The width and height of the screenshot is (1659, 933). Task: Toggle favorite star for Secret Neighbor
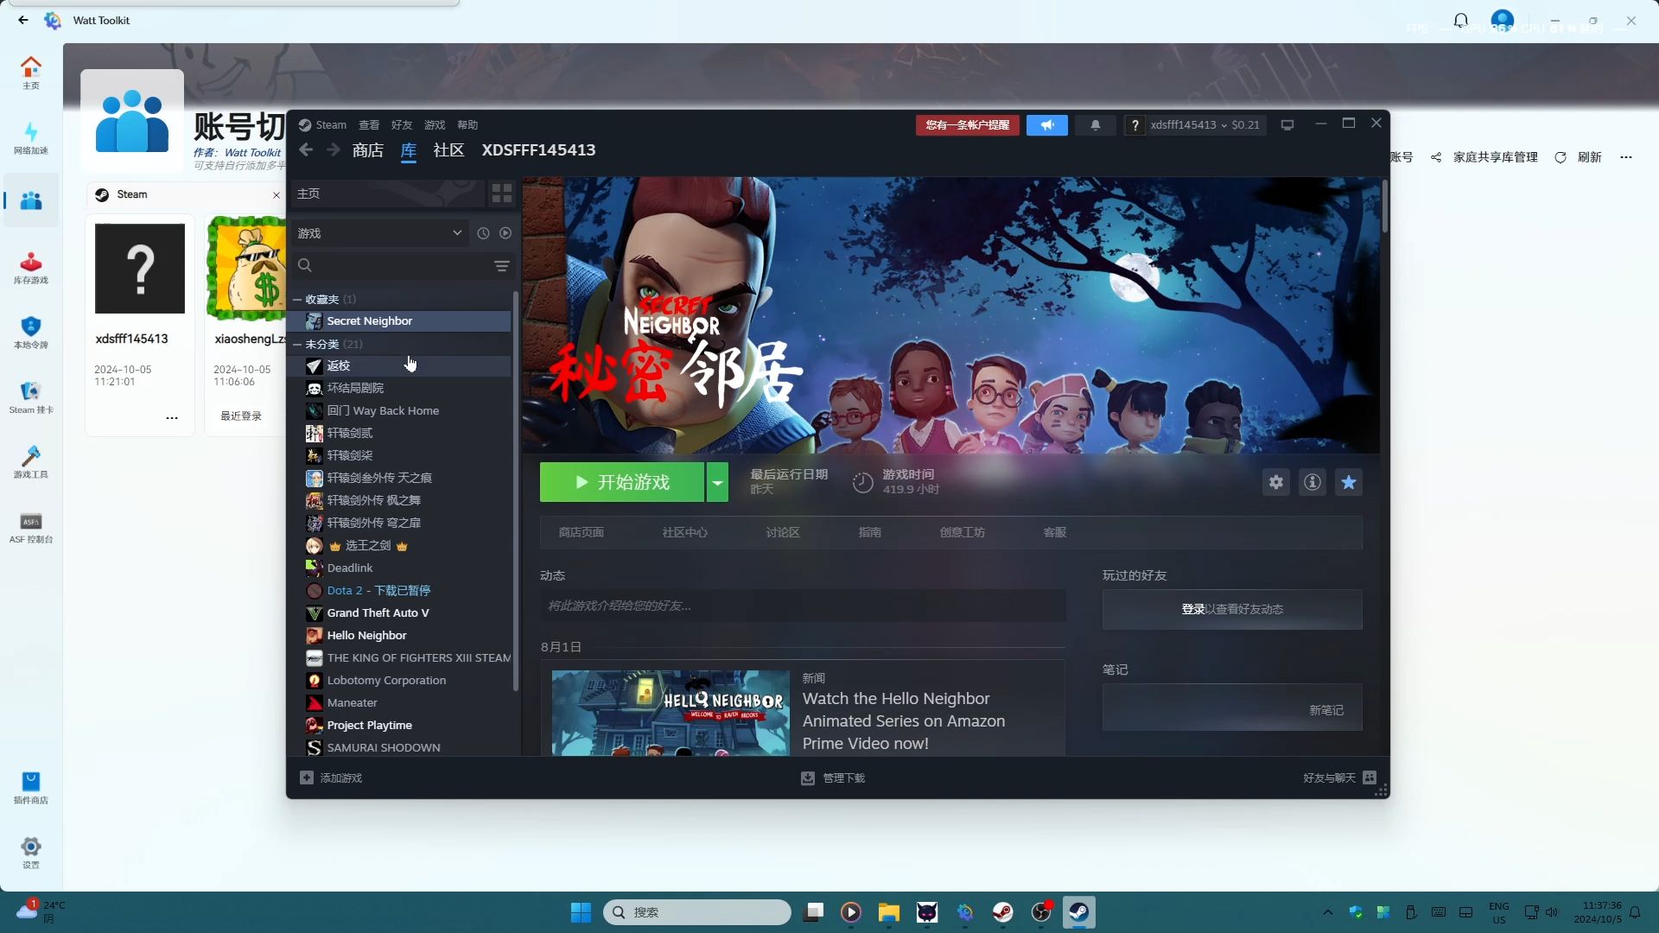coord(1349,482)
